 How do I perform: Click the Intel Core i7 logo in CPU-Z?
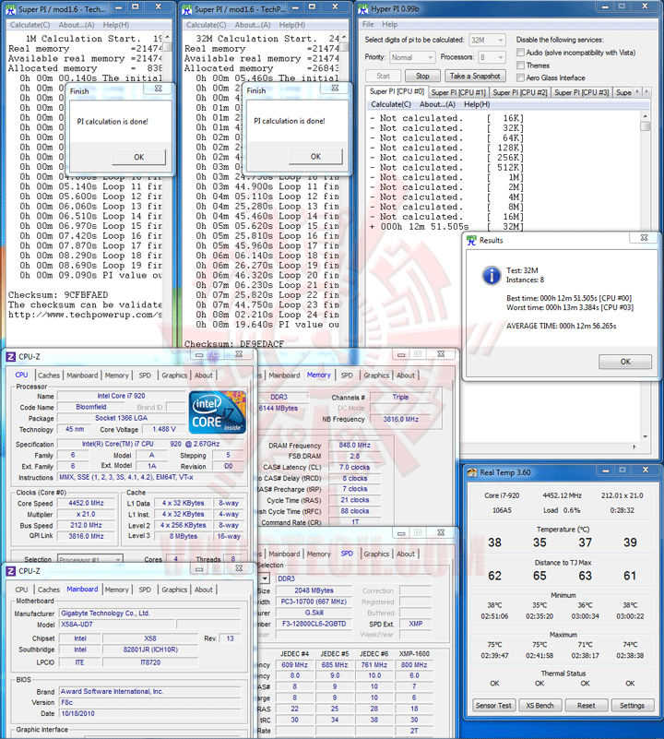click(218, 411)
